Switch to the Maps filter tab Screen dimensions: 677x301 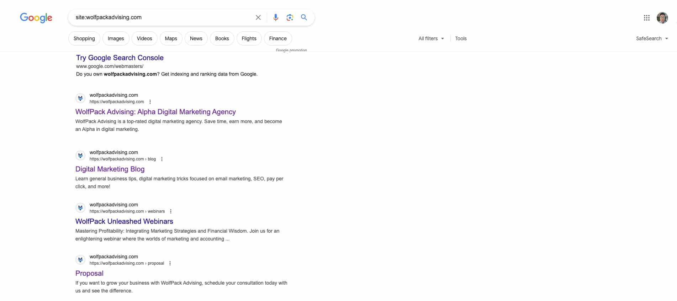pyautogui.click(x=171, y=38)
